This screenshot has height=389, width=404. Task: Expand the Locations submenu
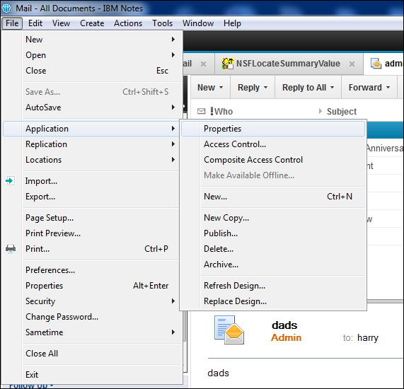coord(173,160)
